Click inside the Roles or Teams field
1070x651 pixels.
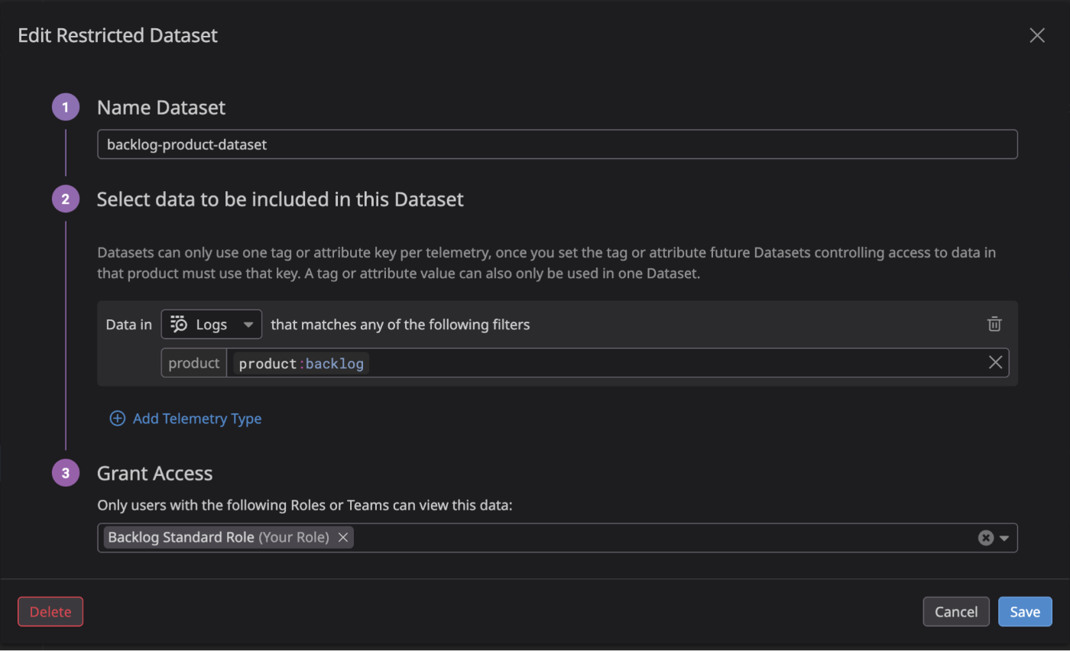(657, 538)
